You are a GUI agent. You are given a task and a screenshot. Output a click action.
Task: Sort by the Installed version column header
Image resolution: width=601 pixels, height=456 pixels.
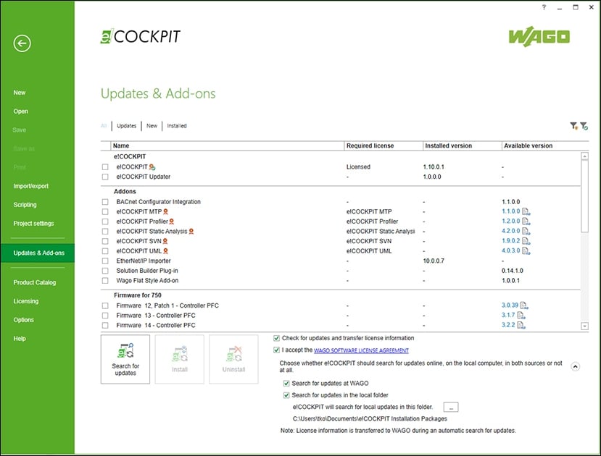click(463, 145)
